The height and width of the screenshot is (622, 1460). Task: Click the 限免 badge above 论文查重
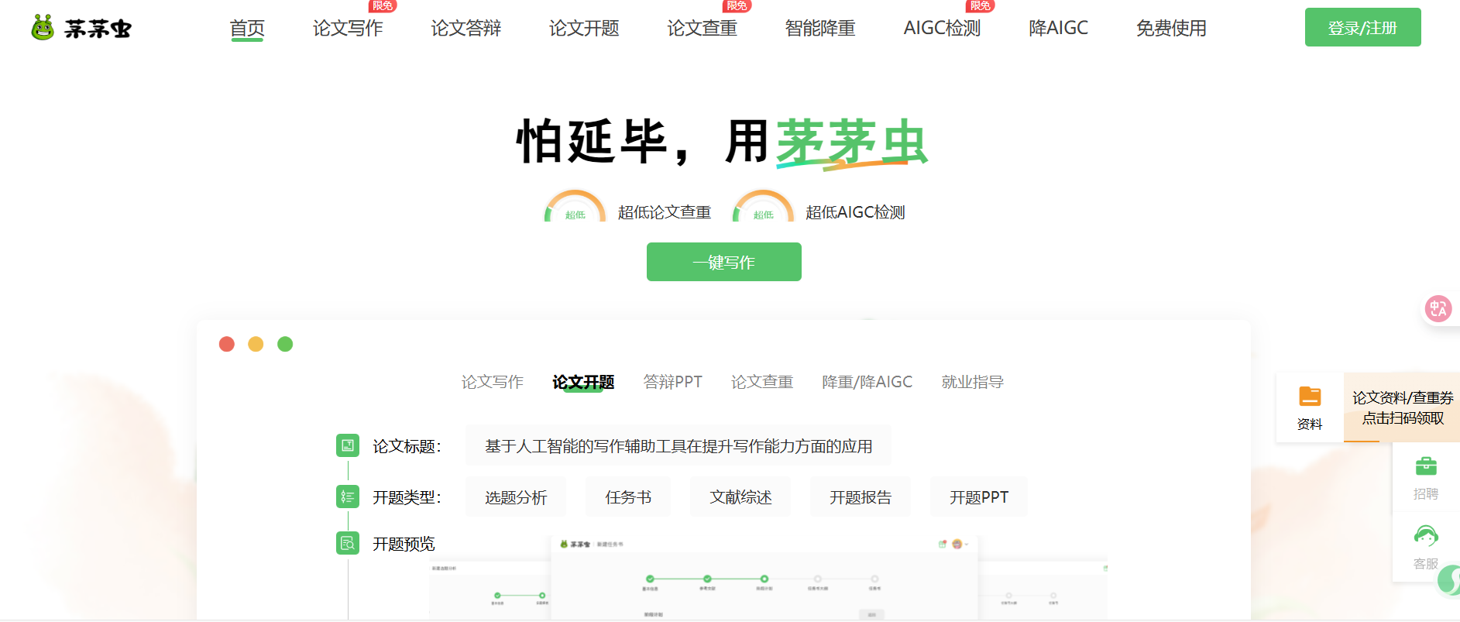[737, 5]
